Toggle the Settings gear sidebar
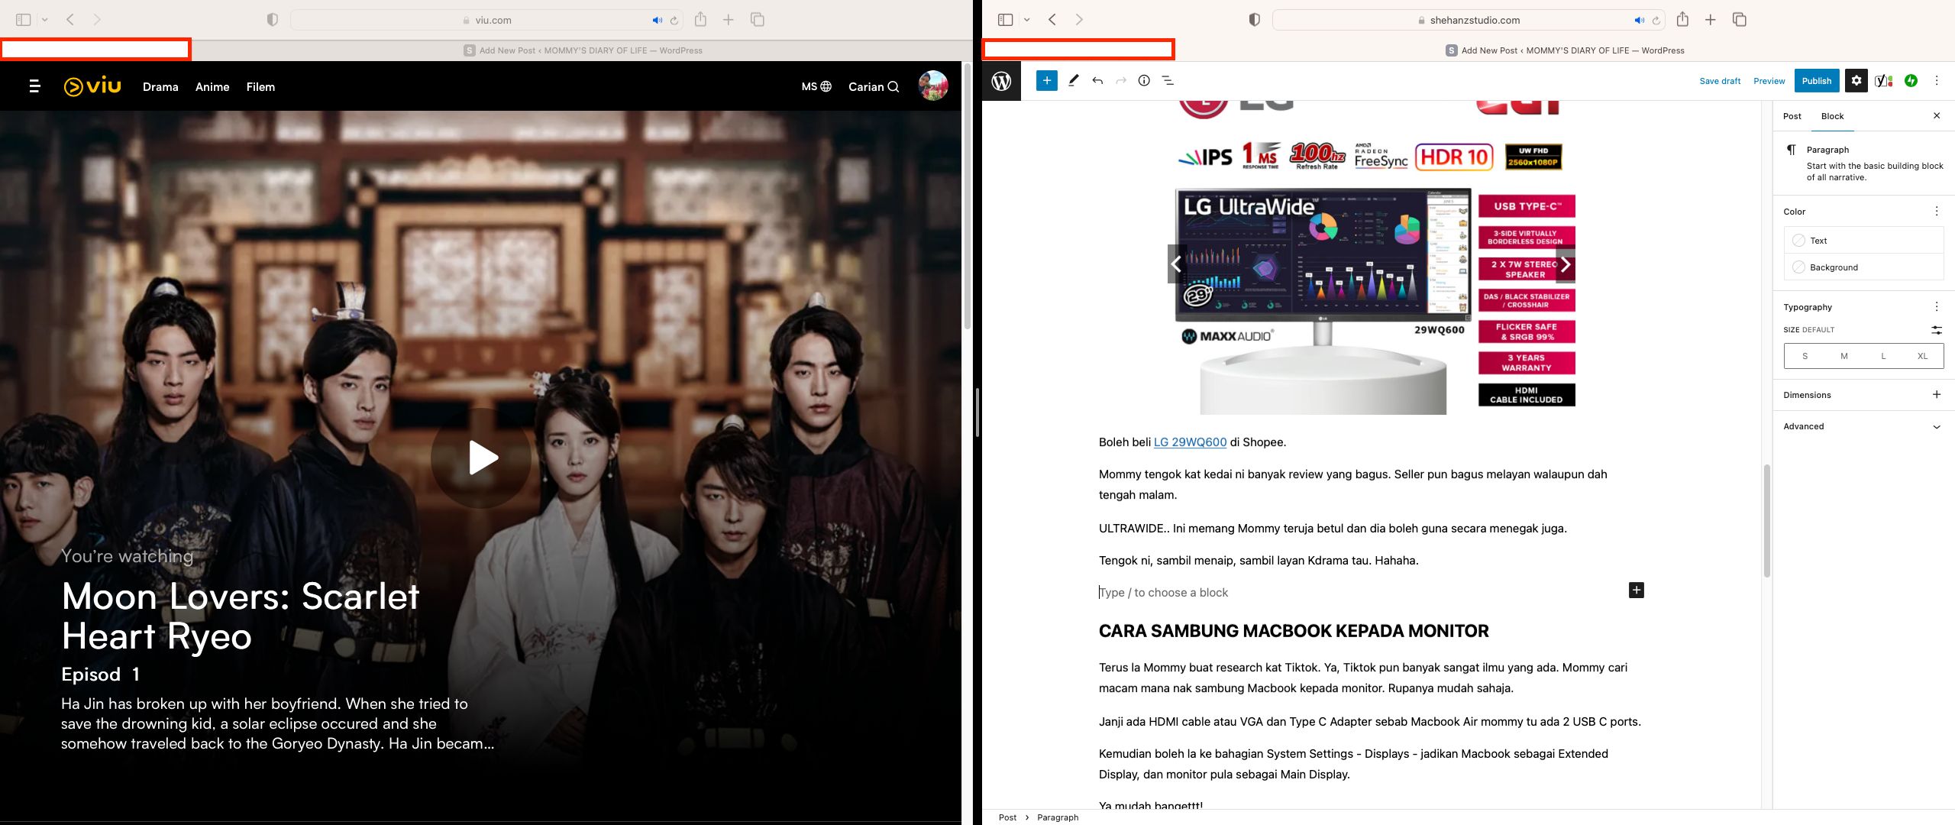 point(1856,80)
